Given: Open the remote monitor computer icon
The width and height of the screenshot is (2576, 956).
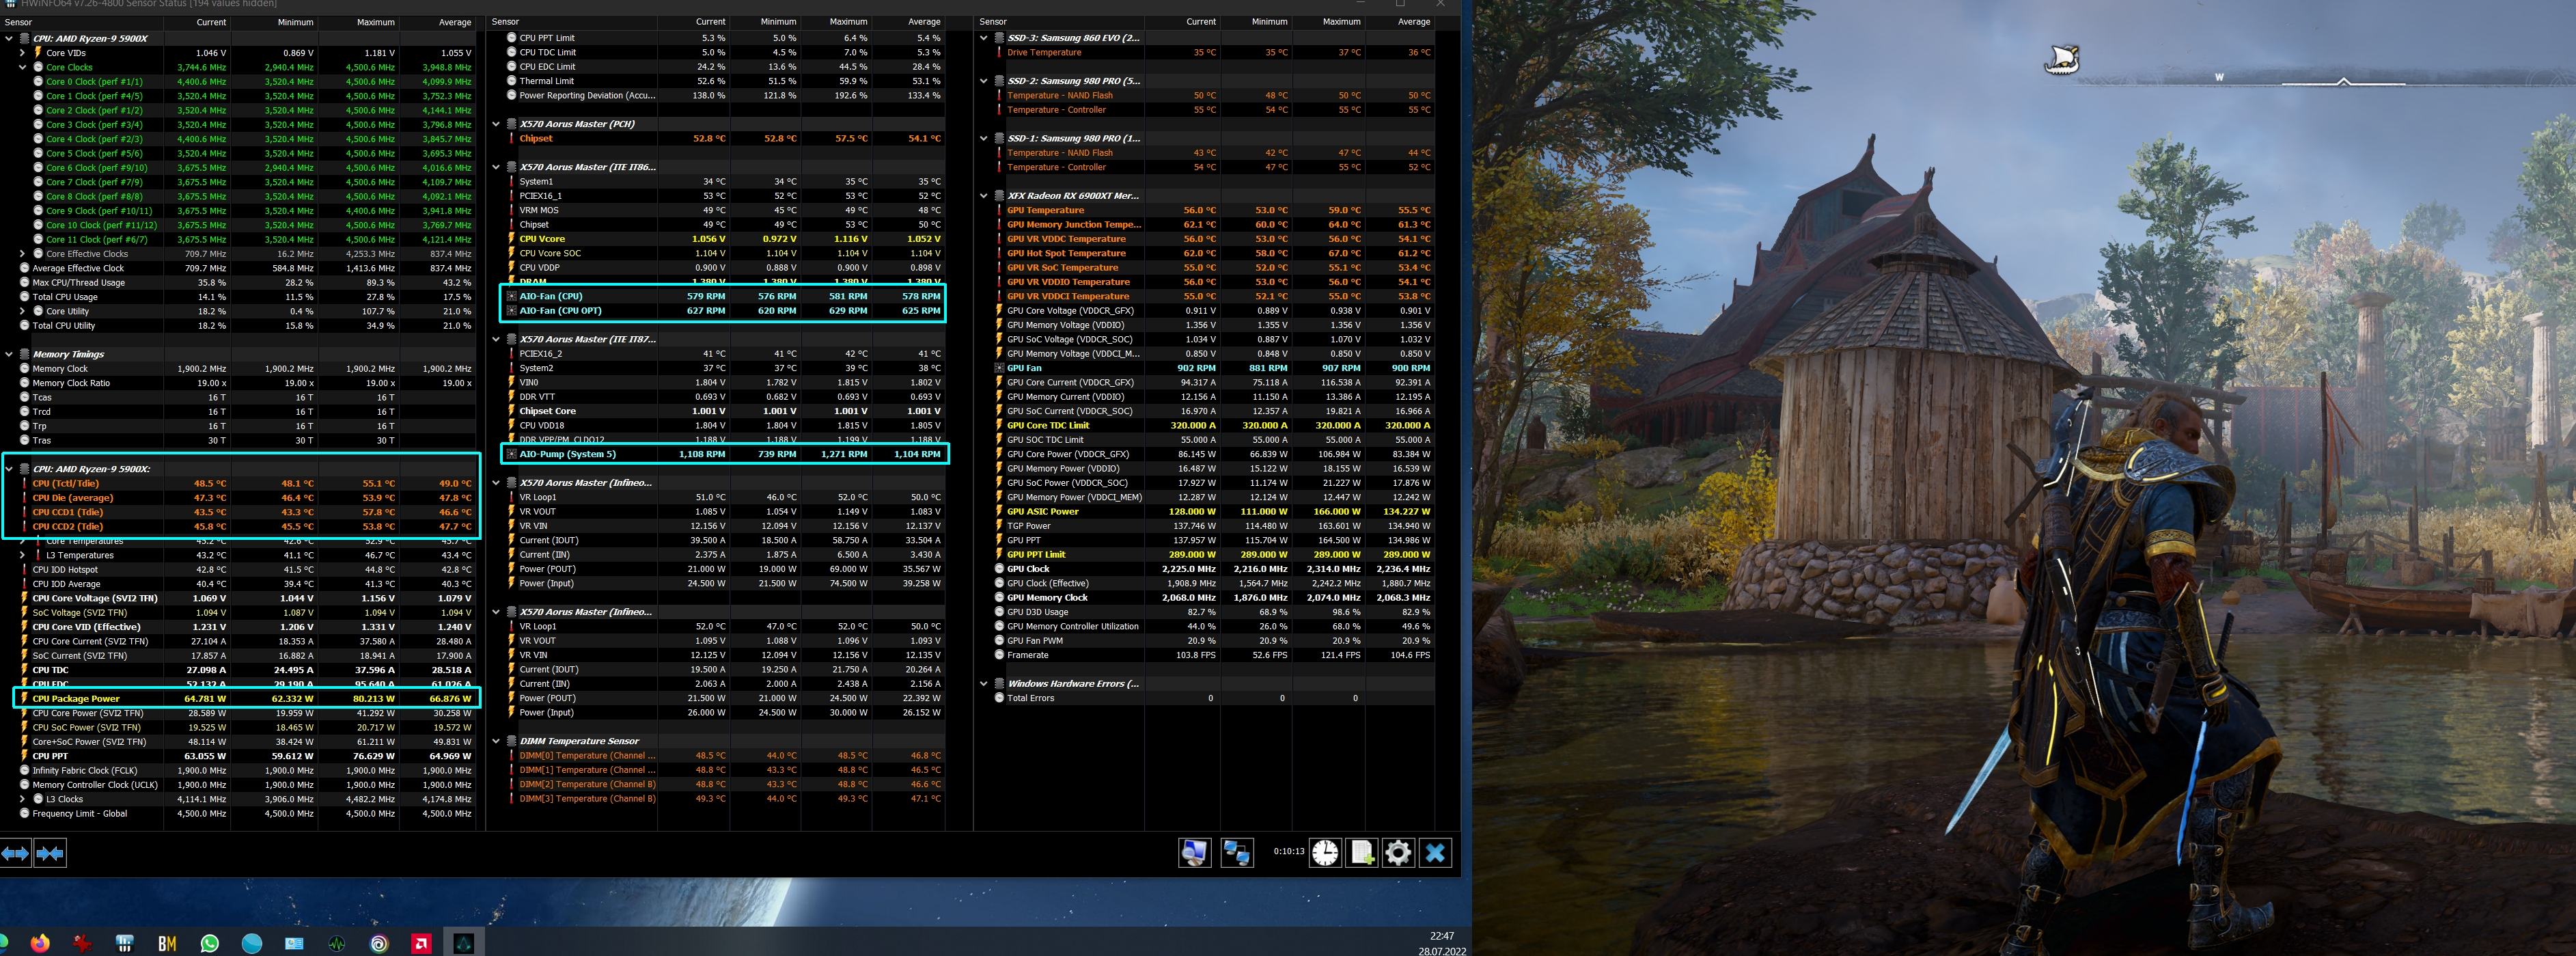Looking at the screenshot, I should click(x=1195, y=853).
